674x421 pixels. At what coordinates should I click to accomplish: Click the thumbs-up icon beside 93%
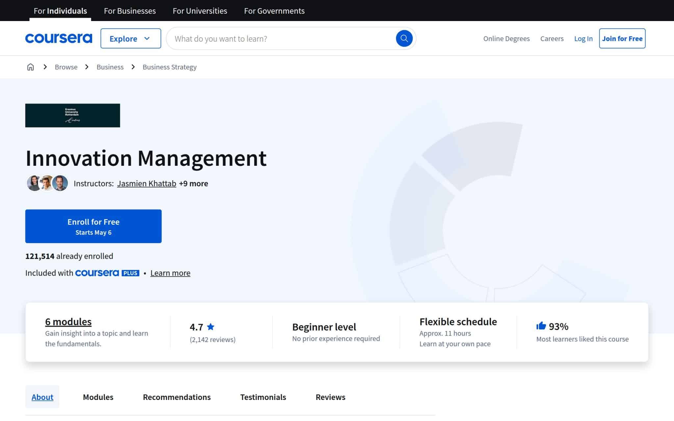[x=541, y=326]
